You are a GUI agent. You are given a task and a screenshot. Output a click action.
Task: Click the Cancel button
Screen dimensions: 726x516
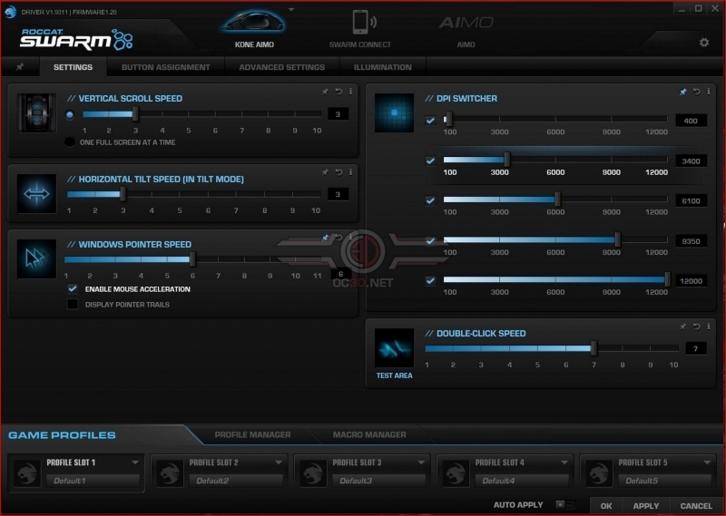tap(696, 506)
